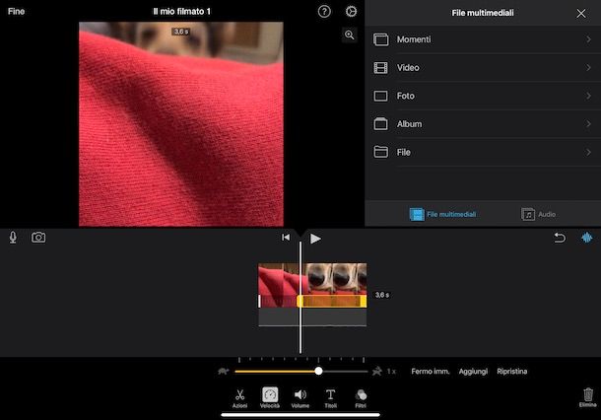Viewport: 601px width, 420px height.
Task: Open the camera capture icon
Action: click(38, 238)
